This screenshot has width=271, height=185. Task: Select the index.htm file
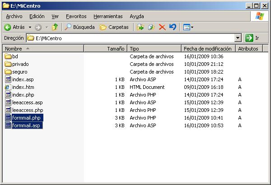(23, 87)
